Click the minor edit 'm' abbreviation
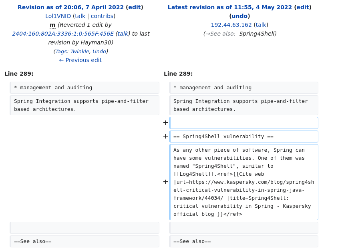The width and height of the screenshot is (350, 249). coord(52,25)
